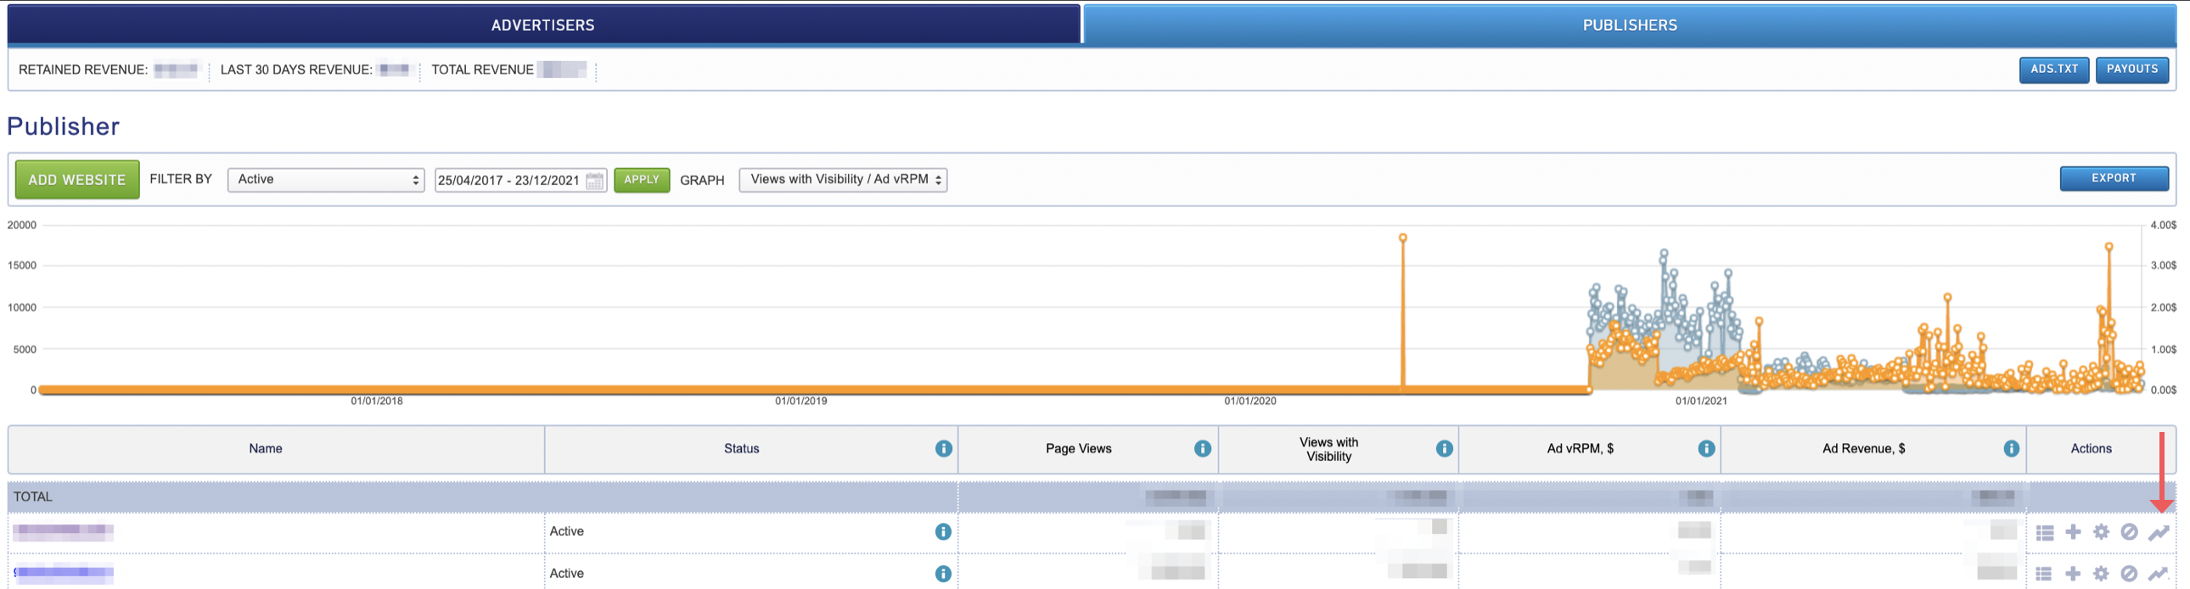Click info icon beside first row Active status

click(943, 532)
